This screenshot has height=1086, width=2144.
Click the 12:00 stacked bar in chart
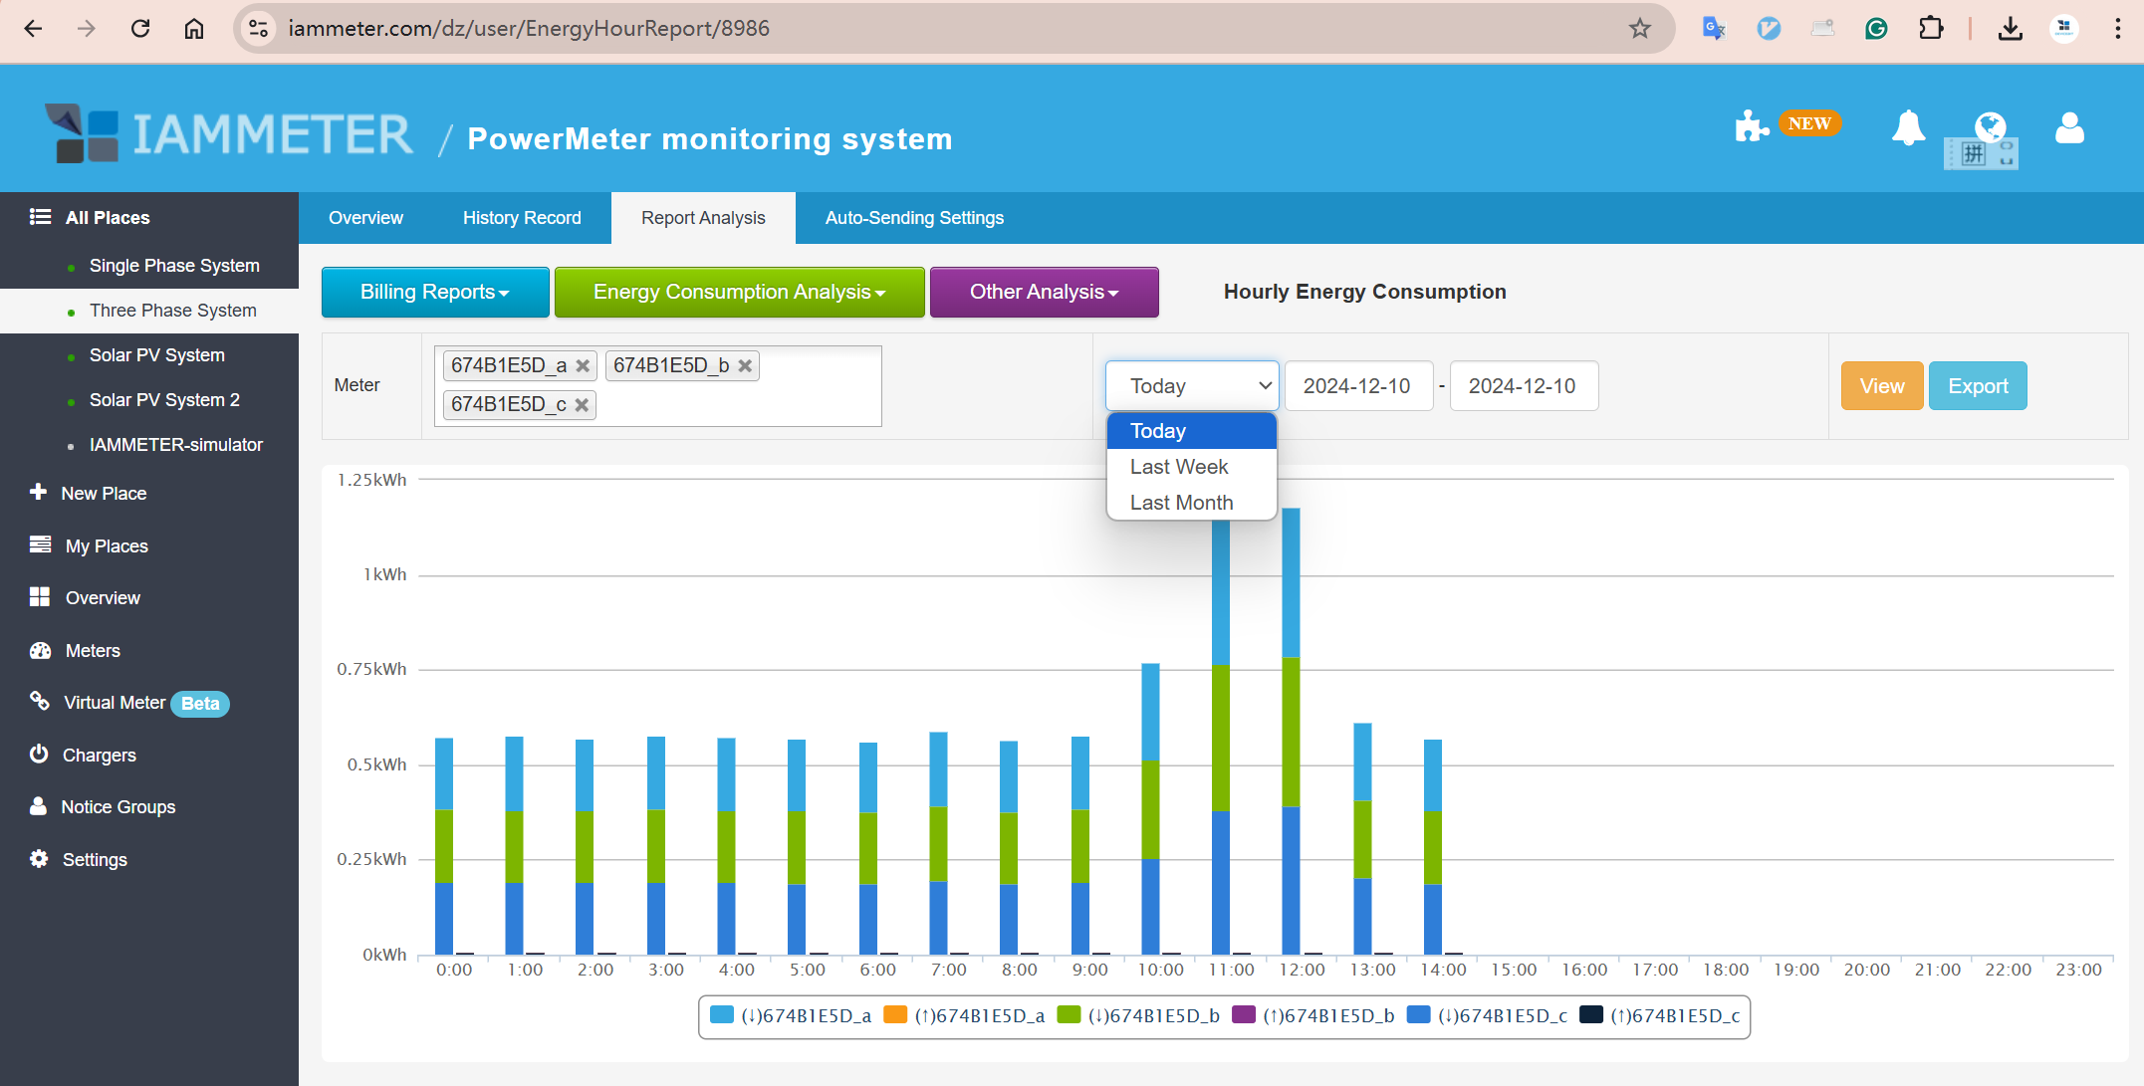pos(1291,732)
